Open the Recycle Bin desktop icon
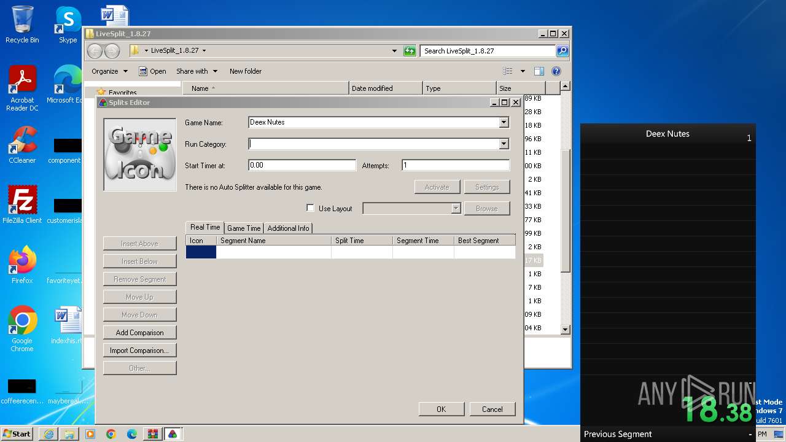The width and height of the screenshot is (786, 442). [x=22, y=25]
